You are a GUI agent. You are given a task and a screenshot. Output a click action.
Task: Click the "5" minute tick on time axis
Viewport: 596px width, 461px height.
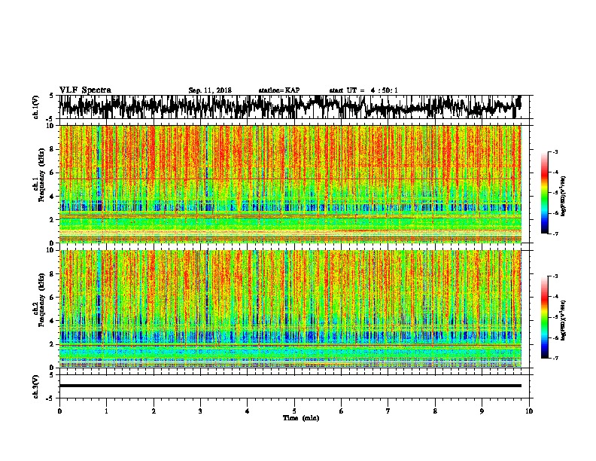[294, 411]
